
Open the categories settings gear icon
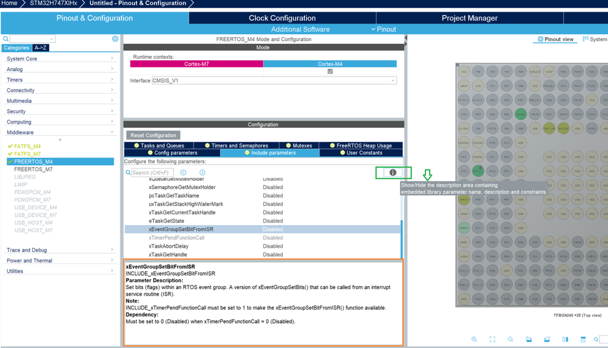coord(115,39)
